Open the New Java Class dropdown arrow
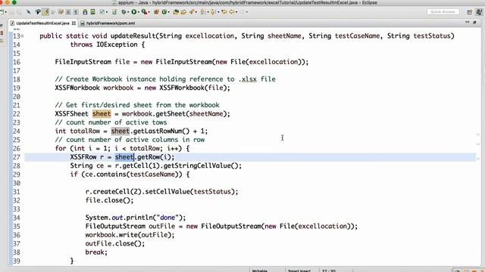Screen dimensions: 485x272 pyautogui.click(x=168, y=12)
